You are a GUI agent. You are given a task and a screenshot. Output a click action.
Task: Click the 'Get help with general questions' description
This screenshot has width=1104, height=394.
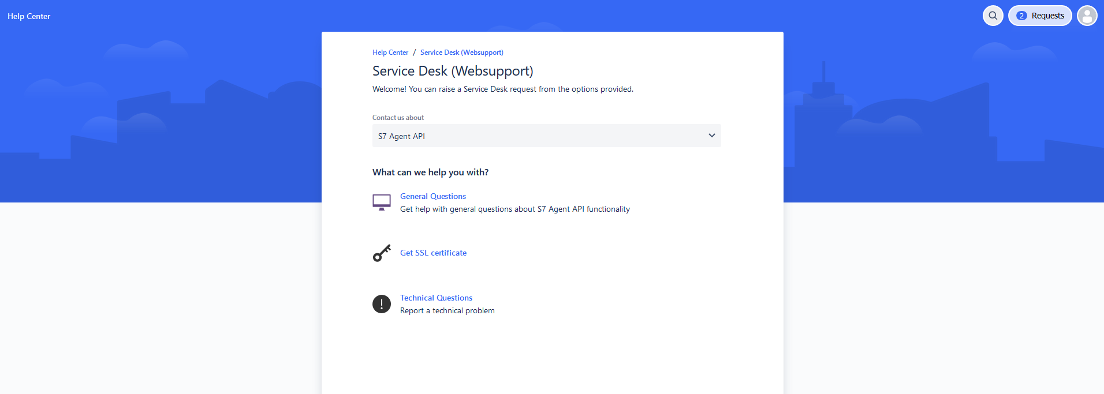click(515, 209)
